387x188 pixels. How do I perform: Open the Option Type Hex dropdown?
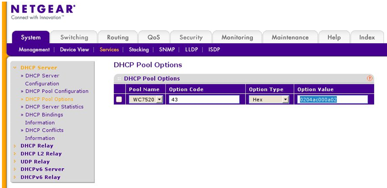(x=269, y=100)
